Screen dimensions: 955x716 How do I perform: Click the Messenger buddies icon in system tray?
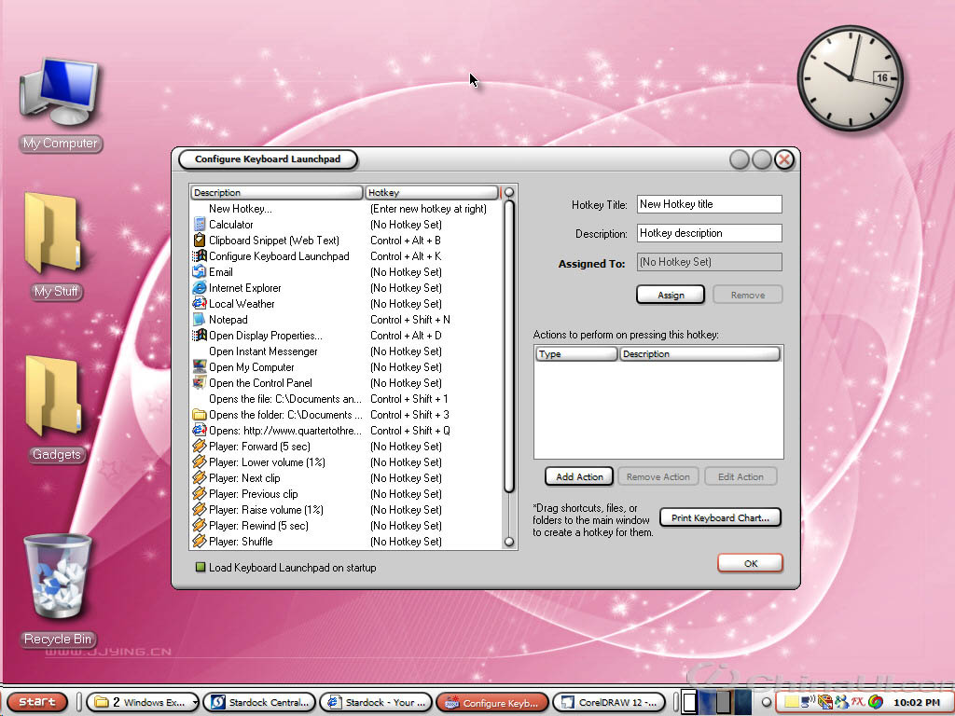(842, 702)
